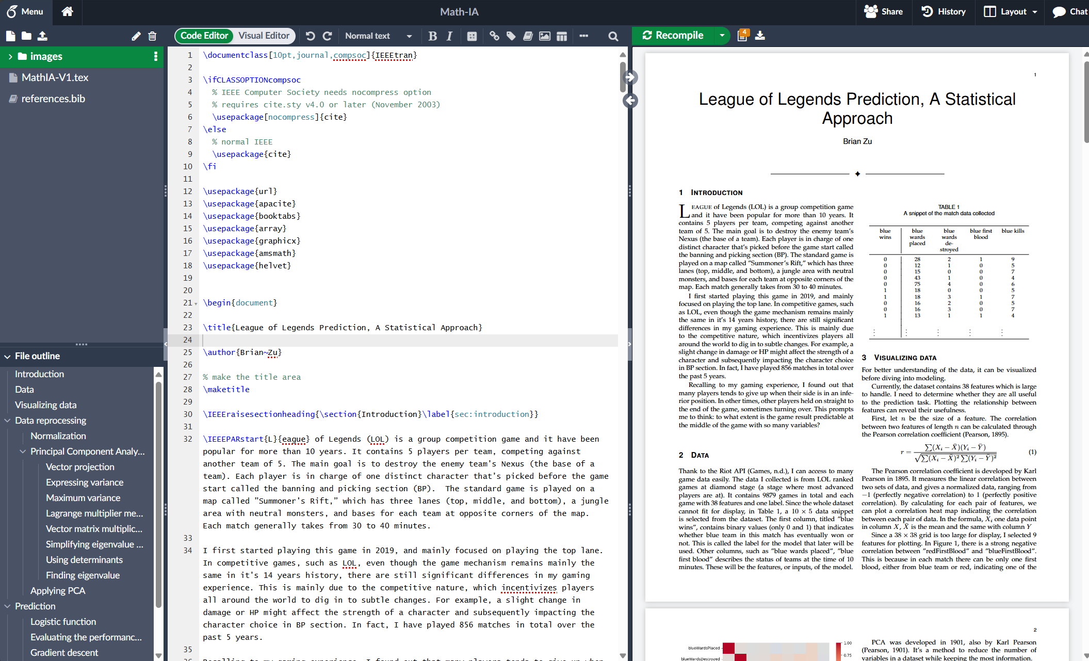
Task: Open the logs and output files
Action: [743, 35]
